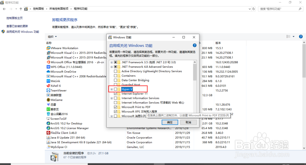Click the search 程序和功能 input field
Viewport: 306px width, 165px height.
pos(278,9)
